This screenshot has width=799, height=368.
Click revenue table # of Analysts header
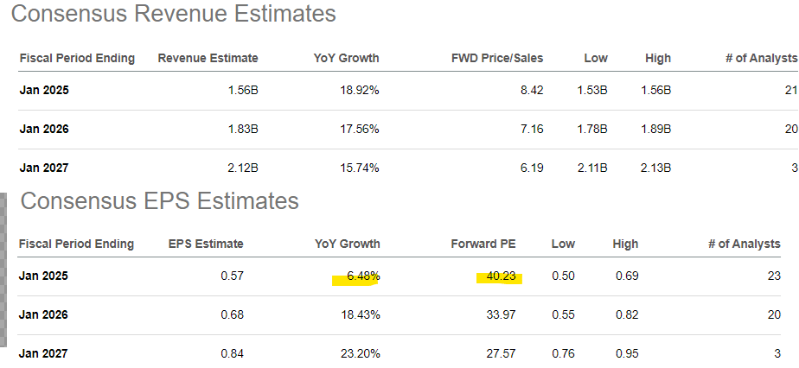tap(761, 58)
